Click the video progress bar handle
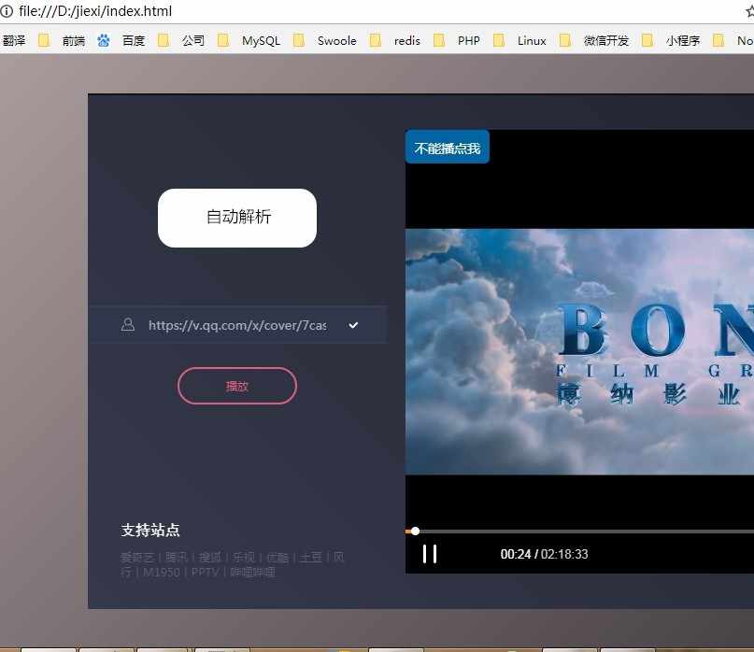 click(415, 531)
